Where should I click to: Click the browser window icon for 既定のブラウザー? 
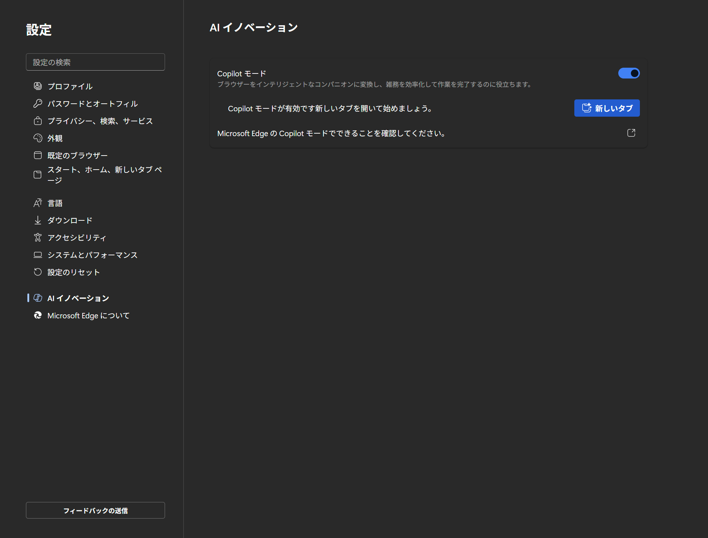tap(37, 155)
